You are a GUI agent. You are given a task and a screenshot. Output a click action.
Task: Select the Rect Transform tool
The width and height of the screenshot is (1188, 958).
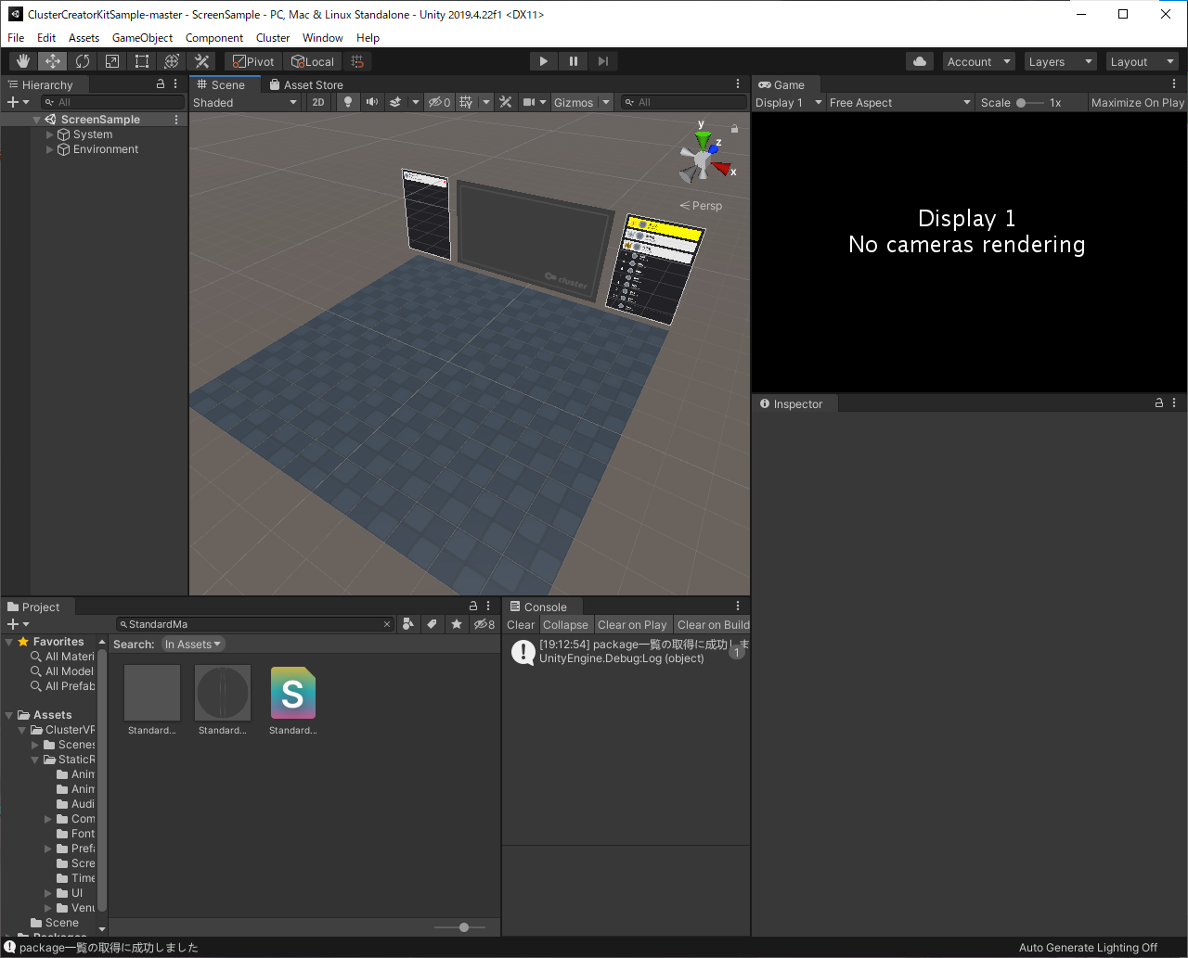point(141,60)
